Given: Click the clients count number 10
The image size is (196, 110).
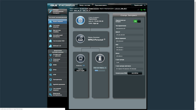Looking at the screenshot, I should coord(84,65).
